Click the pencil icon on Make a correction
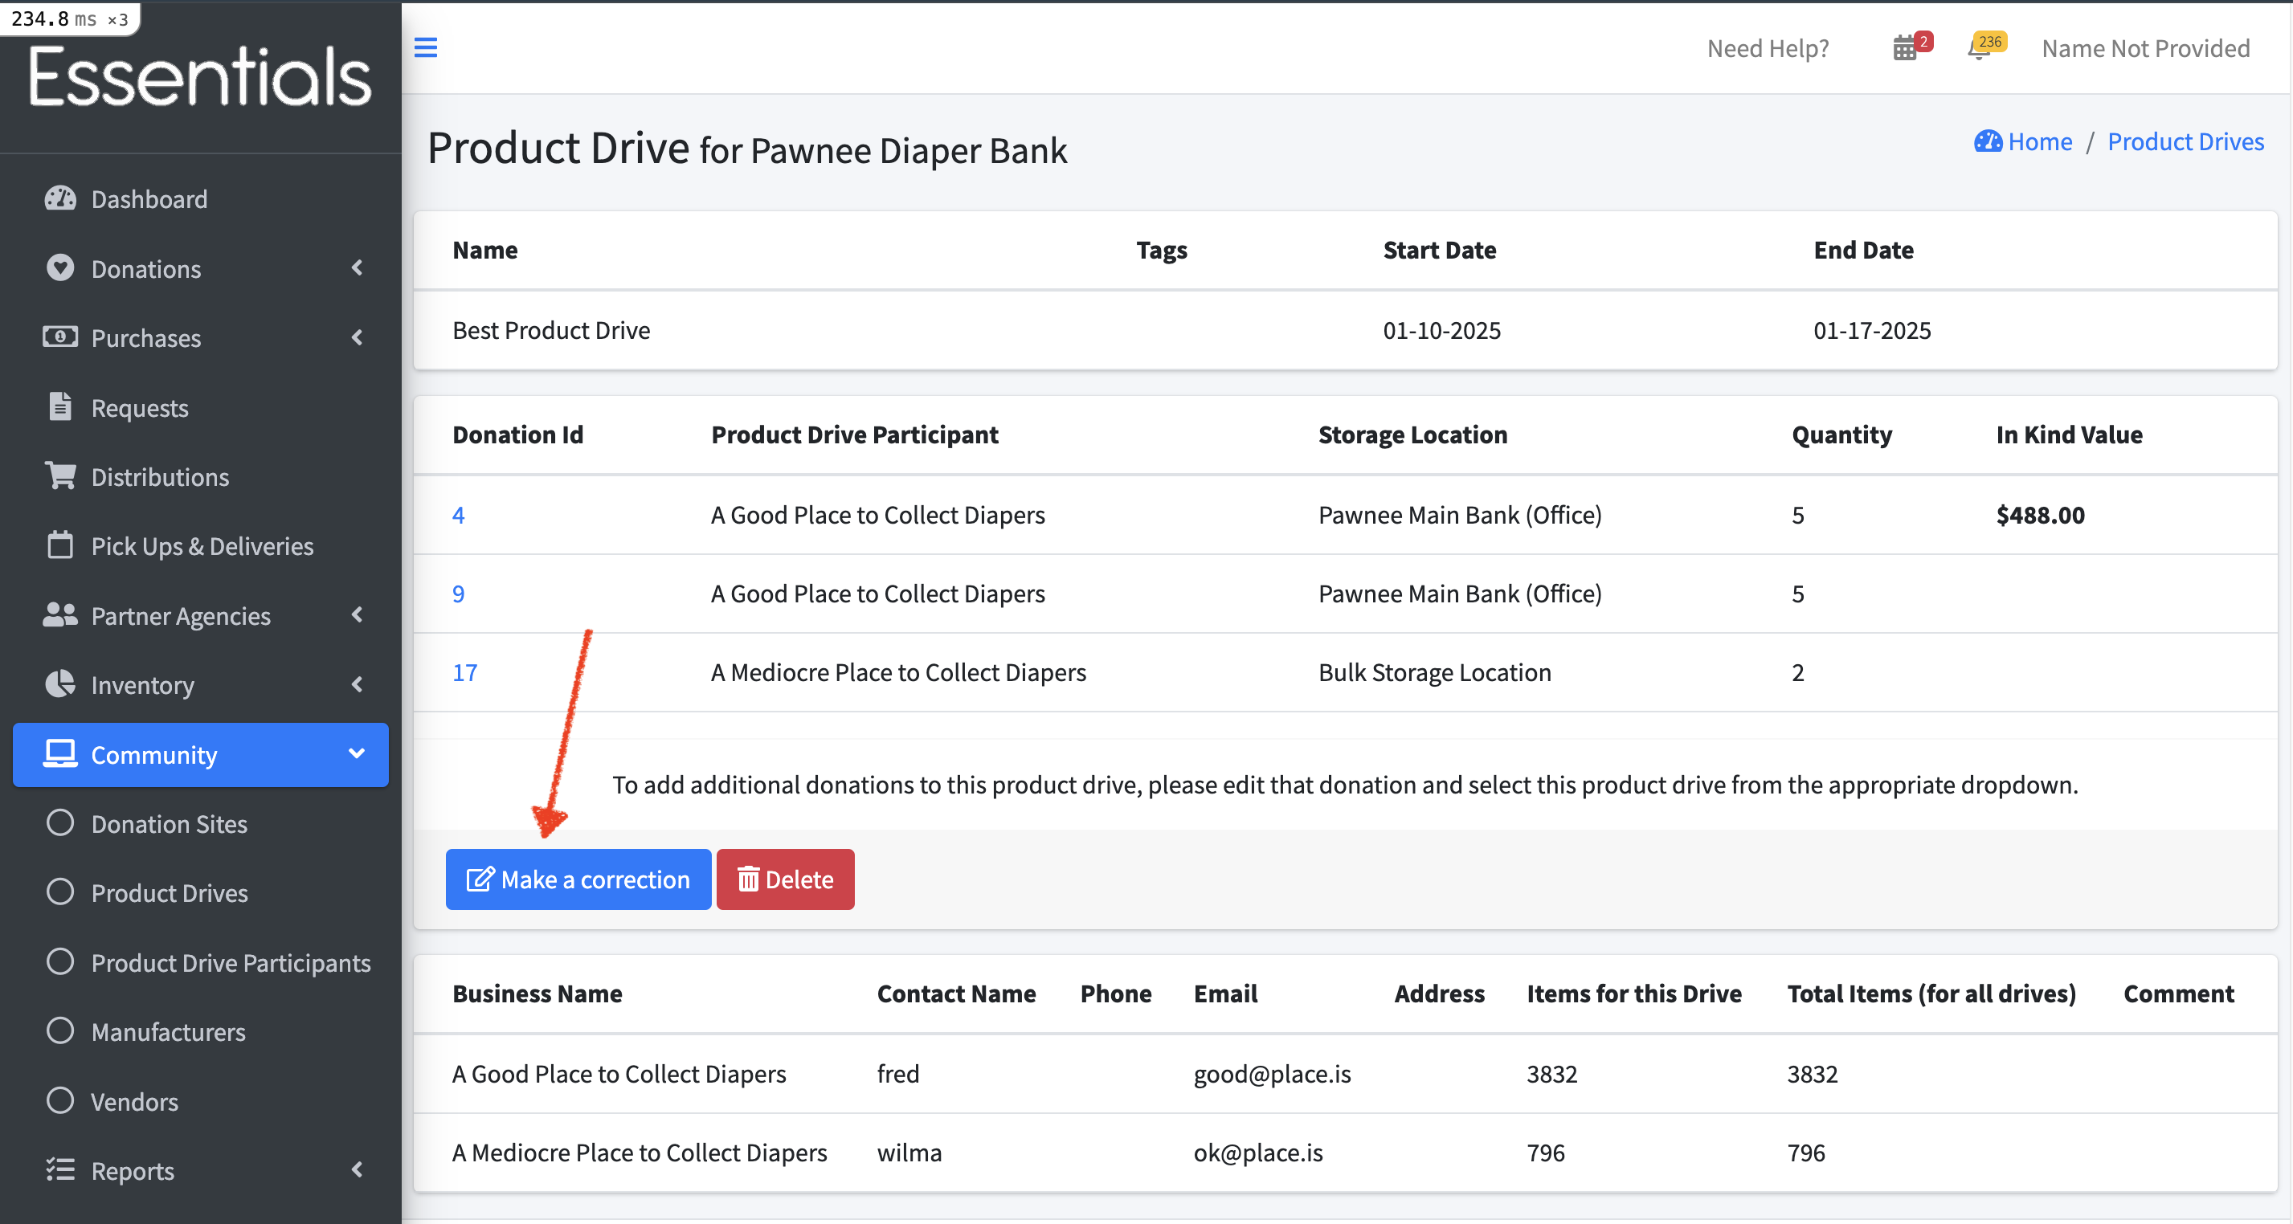Viewport: 2293px width, 1224px height. pyautogui.click(x=480, y=879)
